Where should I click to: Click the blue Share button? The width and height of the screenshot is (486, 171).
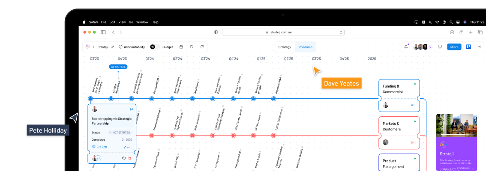tap(454, 47)
